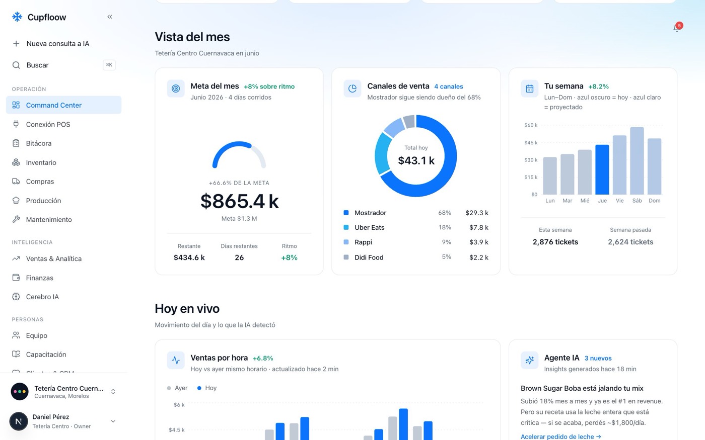Toggle the Ayer series legend
The image size is (705, 440).
coord(177,388)
